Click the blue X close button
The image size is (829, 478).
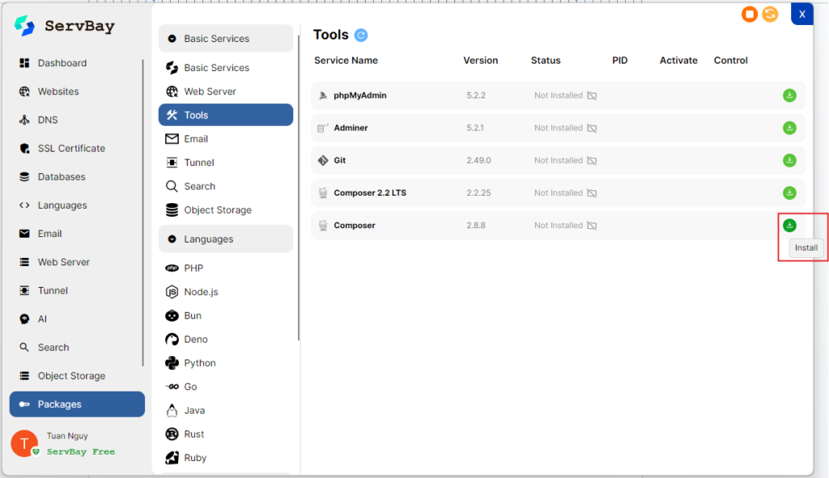801,14
